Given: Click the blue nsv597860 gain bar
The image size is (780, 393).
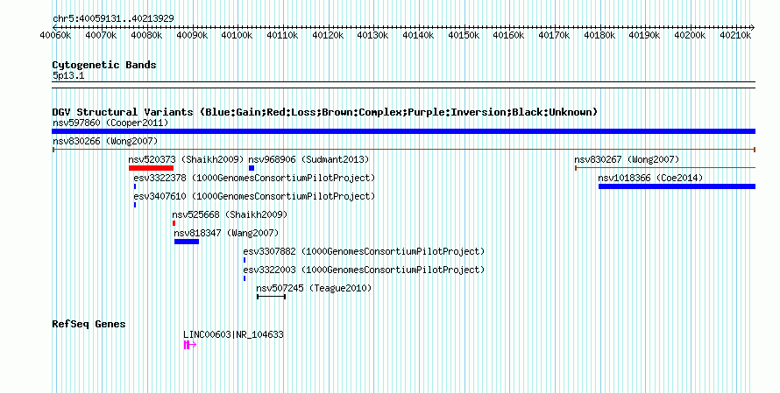Looking at the screenshot, I should 403,131.
